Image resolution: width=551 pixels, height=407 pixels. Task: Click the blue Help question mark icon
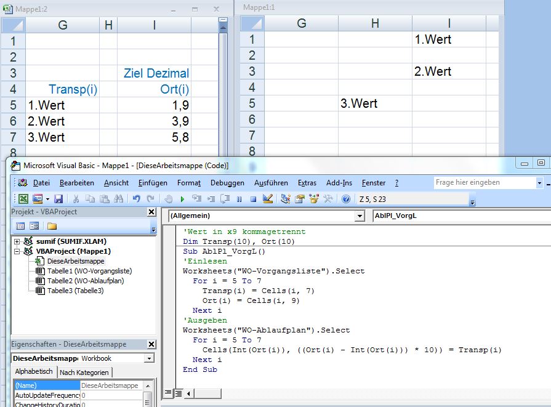coord(346,199)
